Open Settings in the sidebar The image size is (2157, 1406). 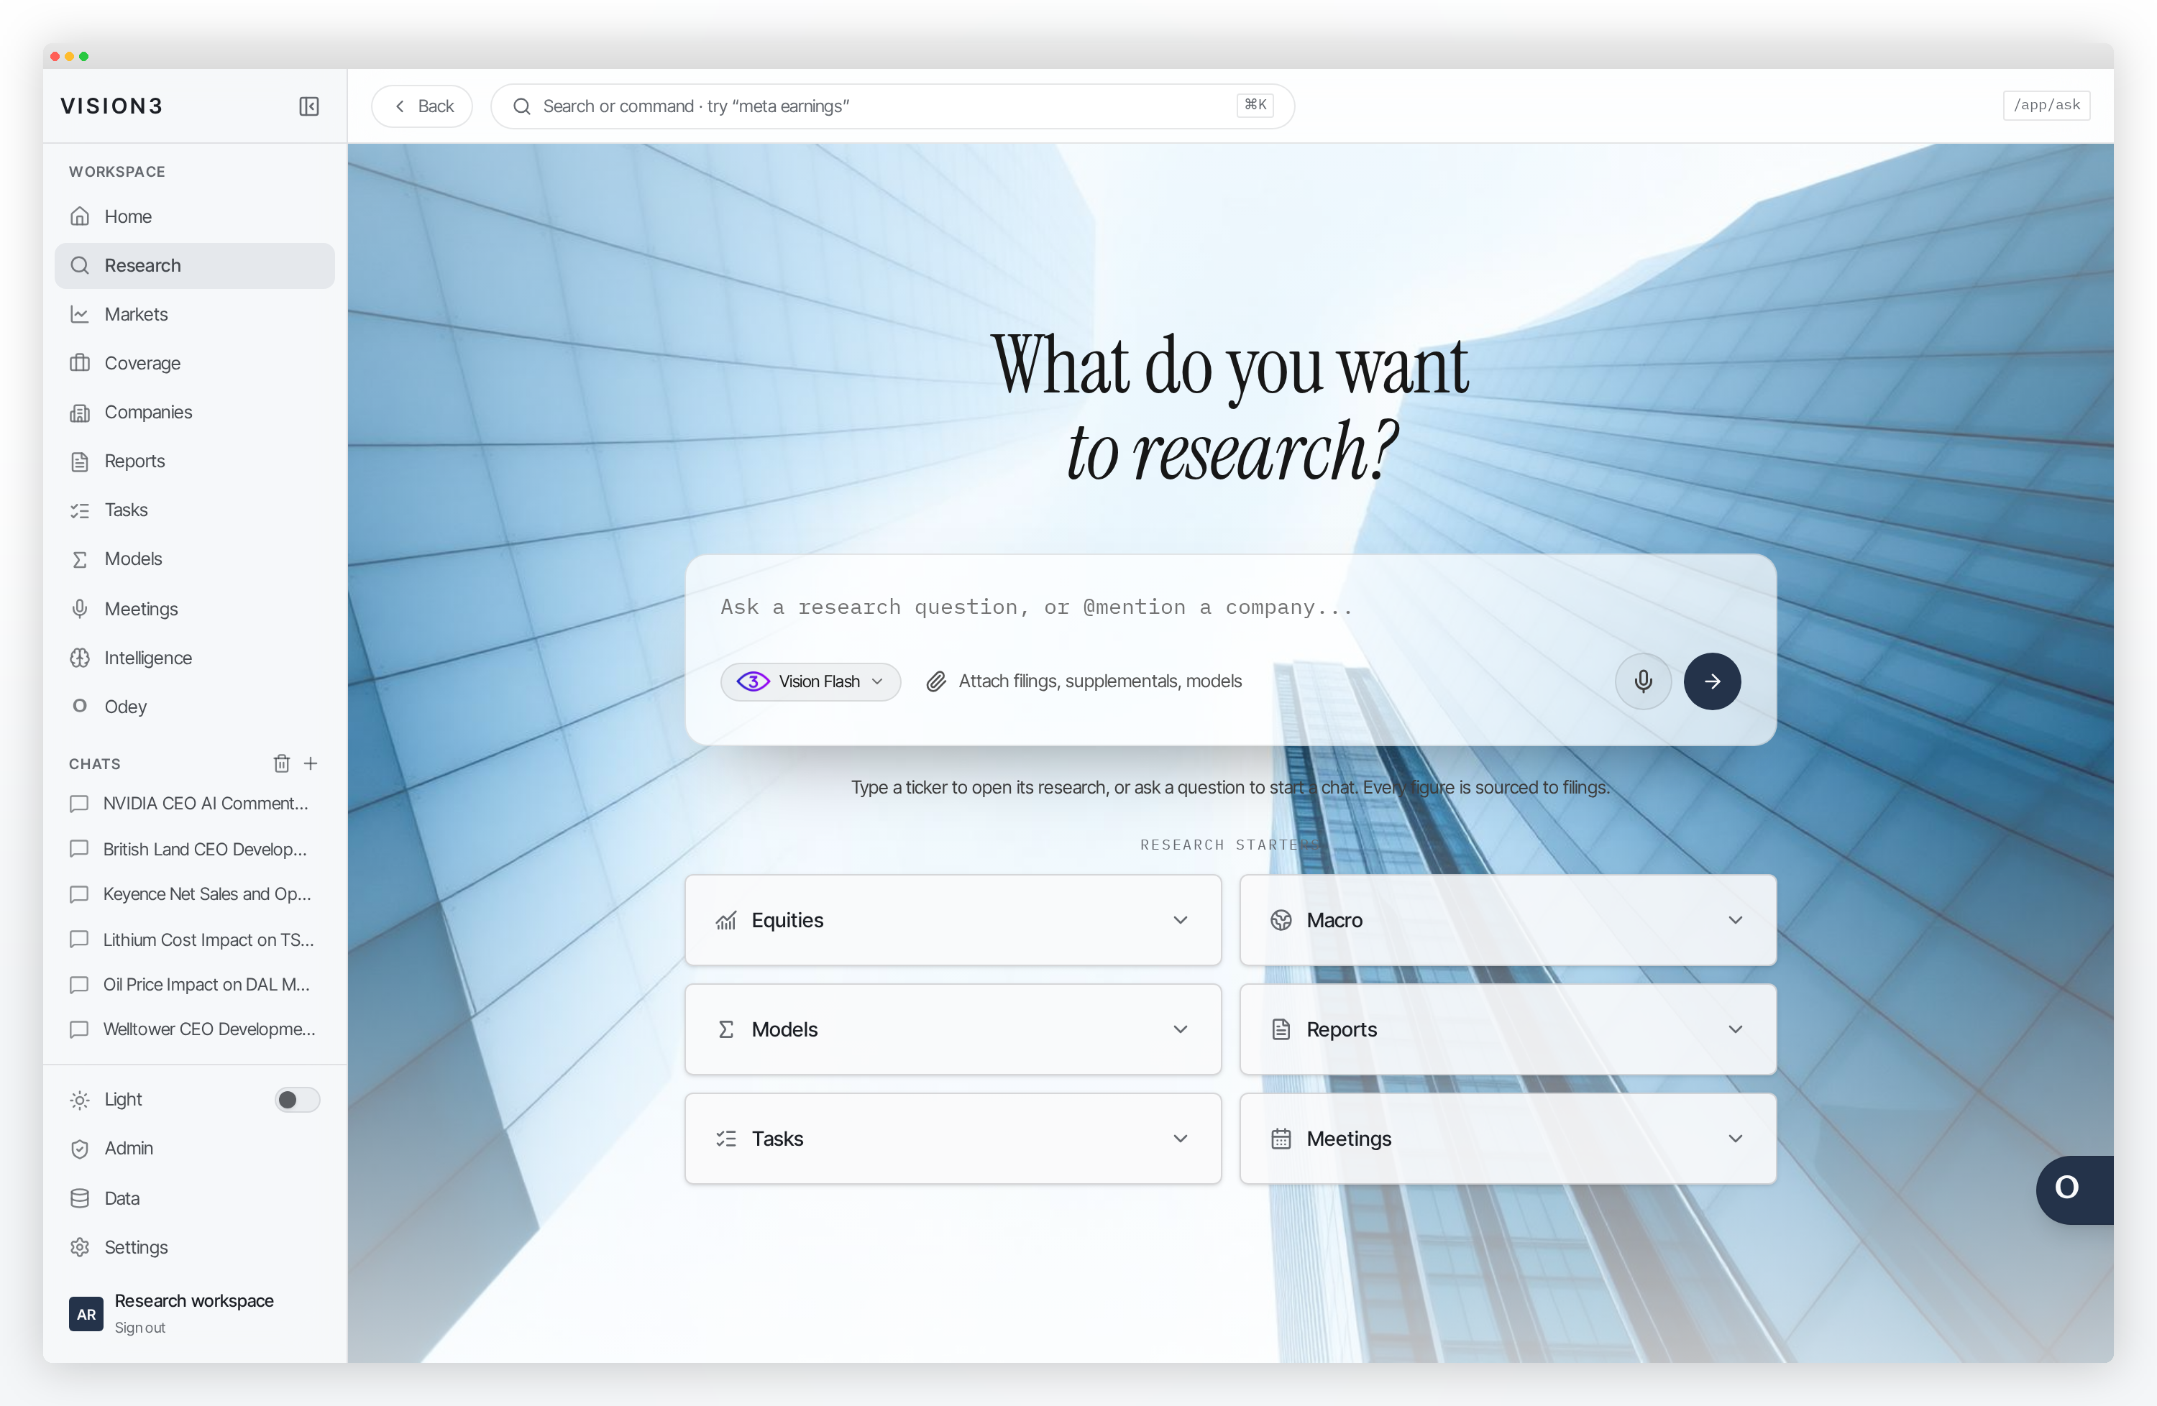tap(195, 1247)
